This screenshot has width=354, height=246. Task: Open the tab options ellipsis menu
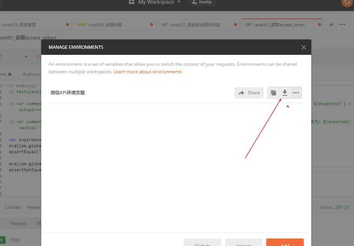[x=342, y=24]
